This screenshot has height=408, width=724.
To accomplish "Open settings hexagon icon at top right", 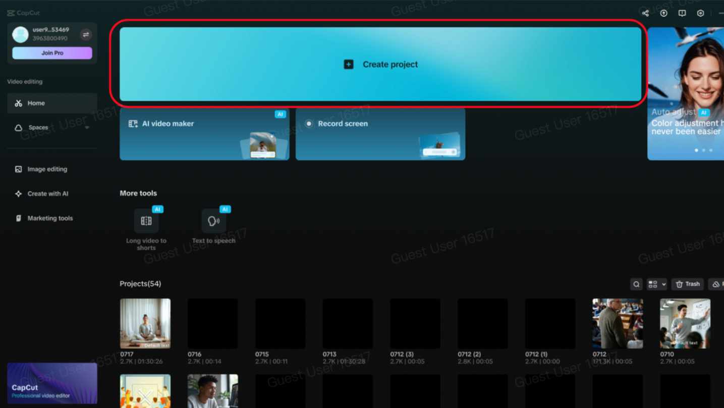I will [x=700, y=13].
